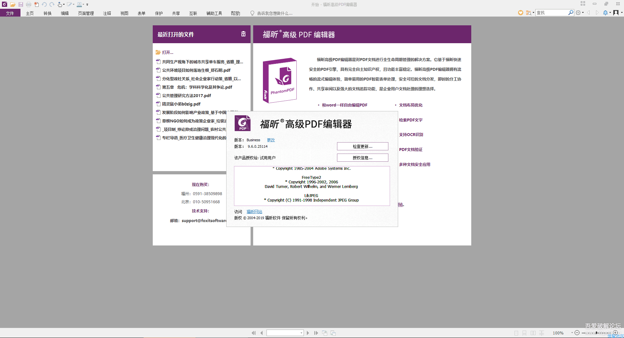Clear recent files with trash icon

pos(243,34)
